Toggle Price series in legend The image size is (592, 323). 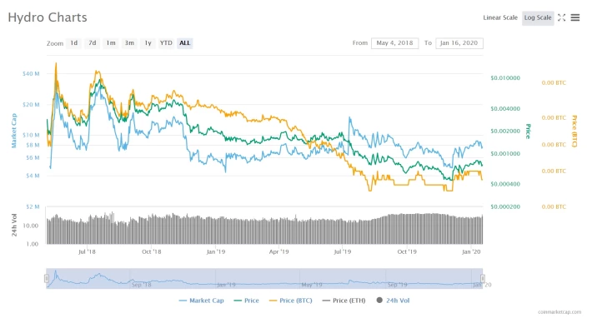coord(247,301)
